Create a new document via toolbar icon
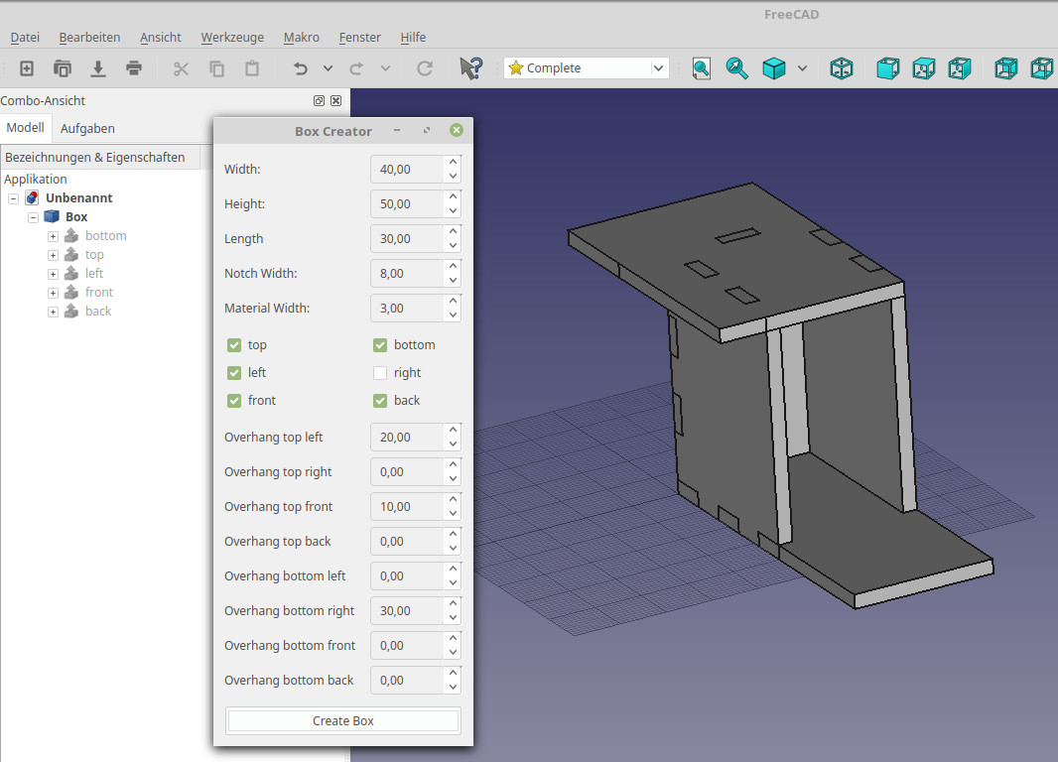Screen dimensions: 1058x762 coord(27,68)
